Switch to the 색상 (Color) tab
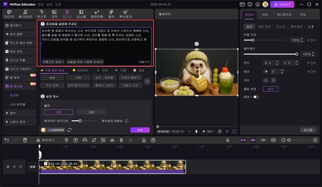Image resolution: width=322 pixels, height=187 pixels. pyautogui.click(x=303, y=15)
